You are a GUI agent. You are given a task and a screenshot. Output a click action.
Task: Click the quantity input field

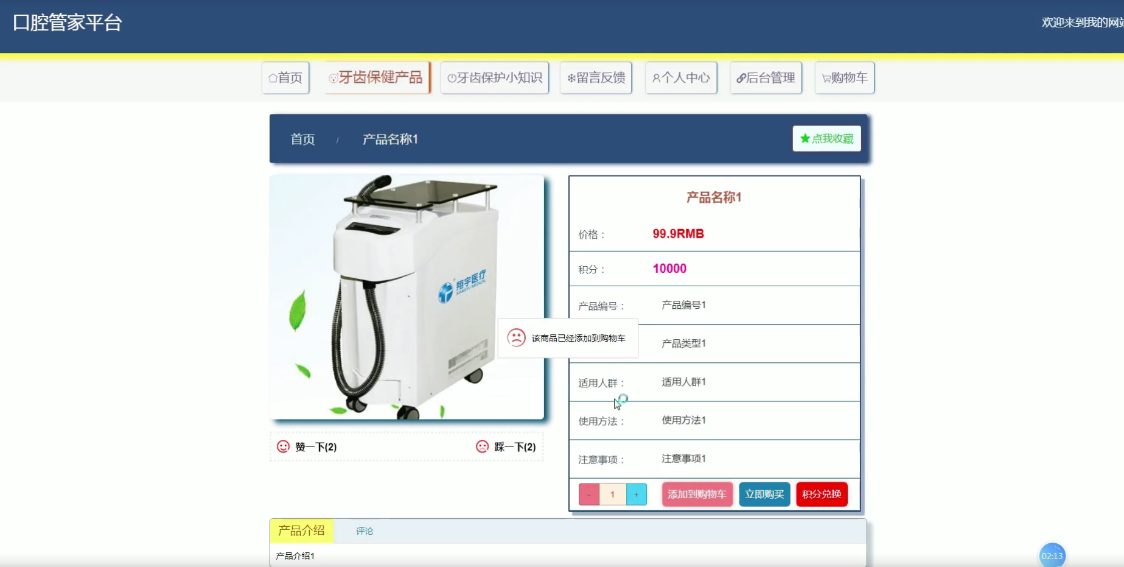click(613, 495)
